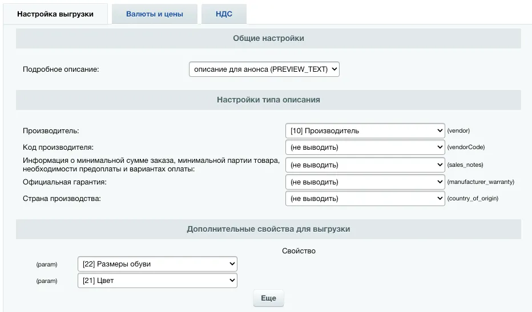This screenshot has height=312, width=532.
Task: Select the Настройка выгрузки tab
Action: (x=55, y=14)
